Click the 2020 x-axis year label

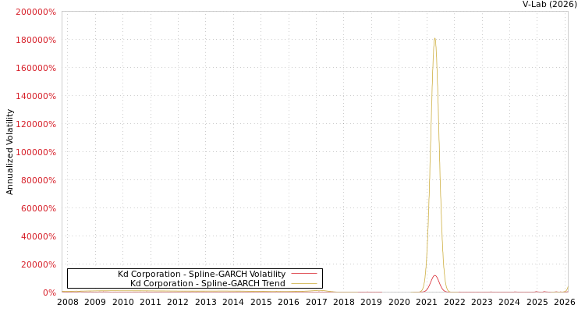(x=399, y=302)
